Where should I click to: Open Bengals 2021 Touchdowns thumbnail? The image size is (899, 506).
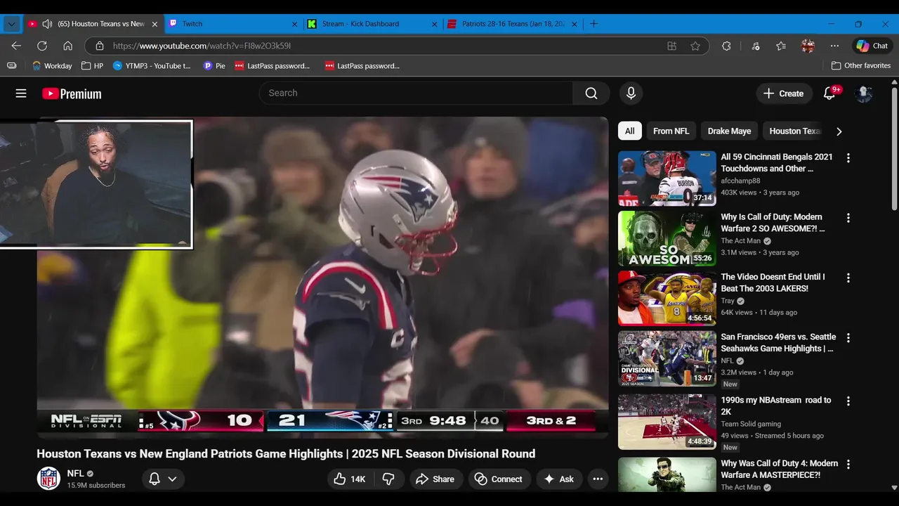point(667,179)
